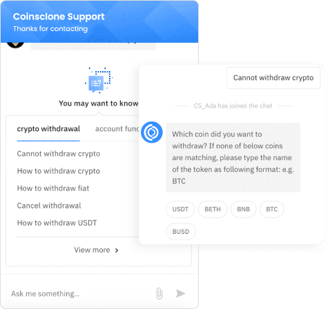This screenshot has height=309, width=328.
Task: Open How to withdraw crypto topic
Action: click(59, 171)
